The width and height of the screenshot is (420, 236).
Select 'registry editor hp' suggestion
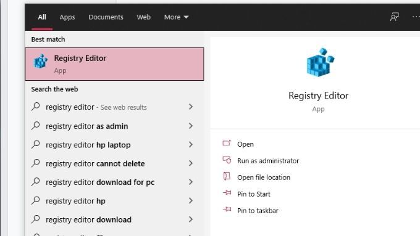[x=114, y=201]
